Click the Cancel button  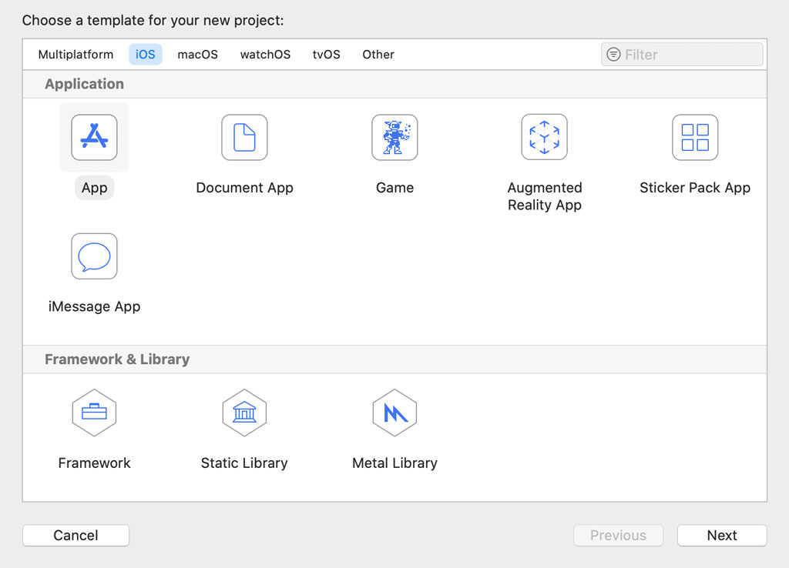(x=76, y=536)
